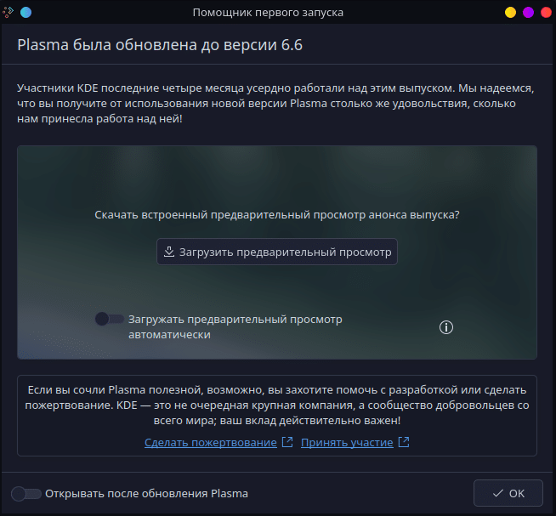The width and height of the screenshot is (556, 516).
Task: Open the Принять участие link
Action: (x=347, y=442)
